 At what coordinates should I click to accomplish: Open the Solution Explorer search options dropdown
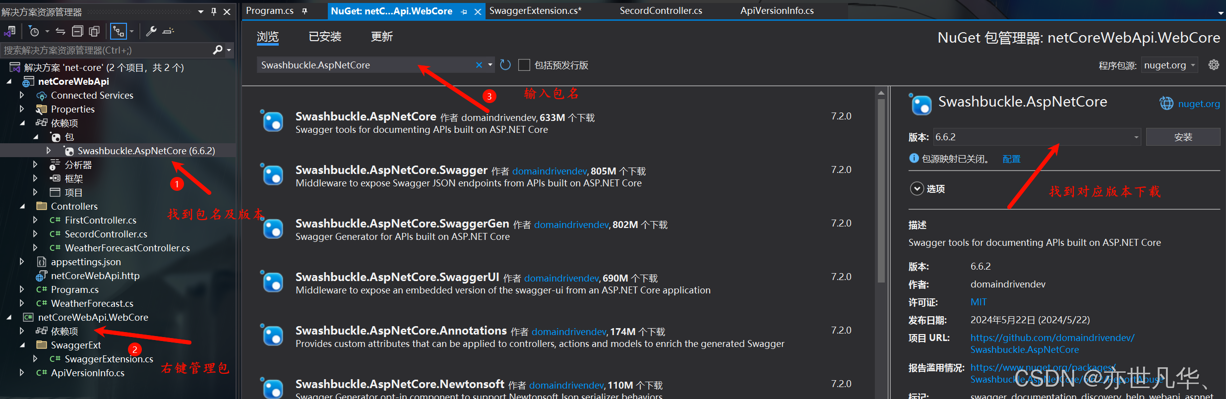229,50
